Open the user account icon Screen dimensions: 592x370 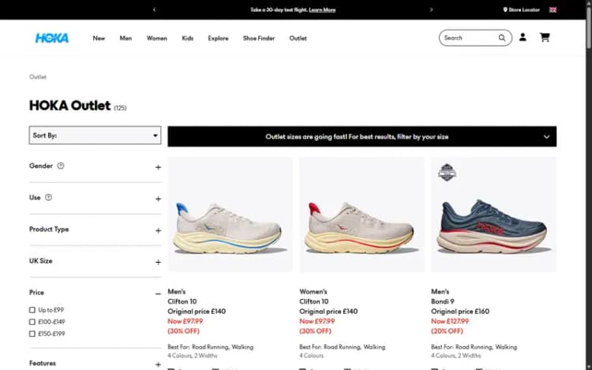point(523,37)
